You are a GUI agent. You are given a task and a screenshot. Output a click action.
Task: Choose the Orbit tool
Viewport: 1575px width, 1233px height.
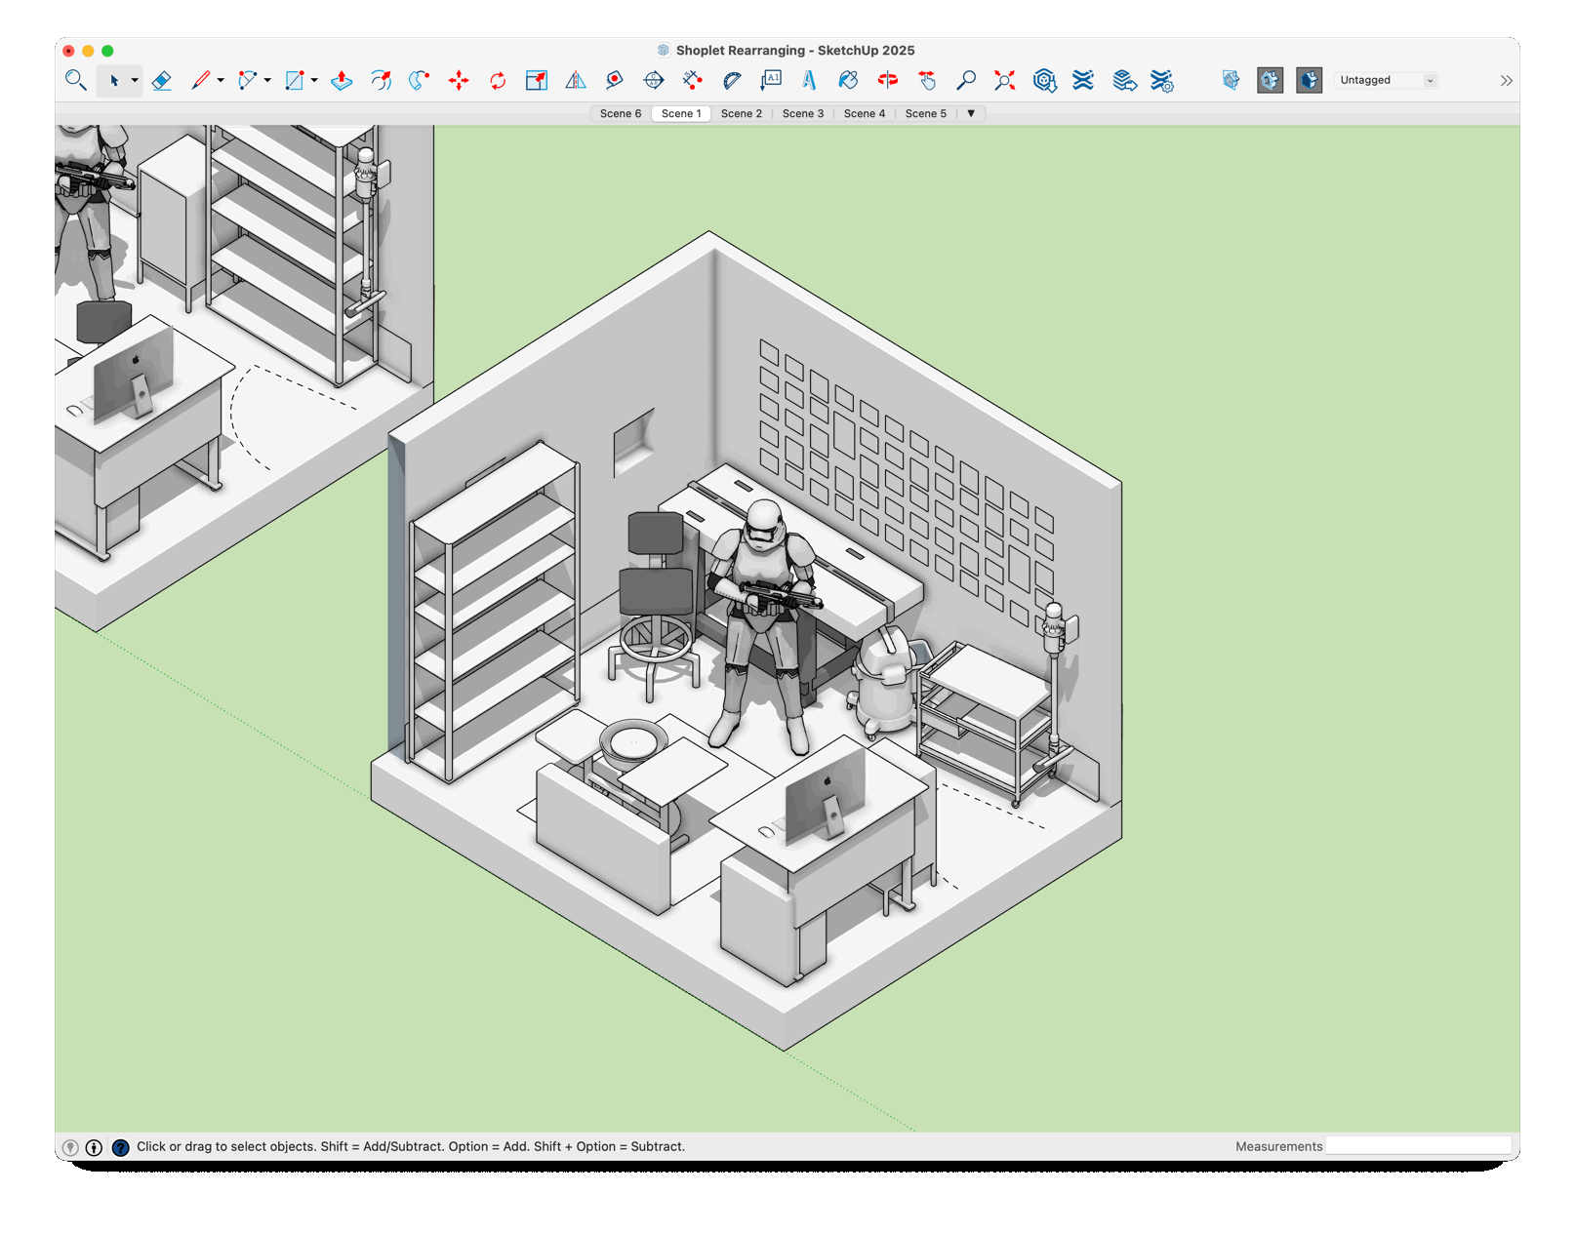point(888,80)
